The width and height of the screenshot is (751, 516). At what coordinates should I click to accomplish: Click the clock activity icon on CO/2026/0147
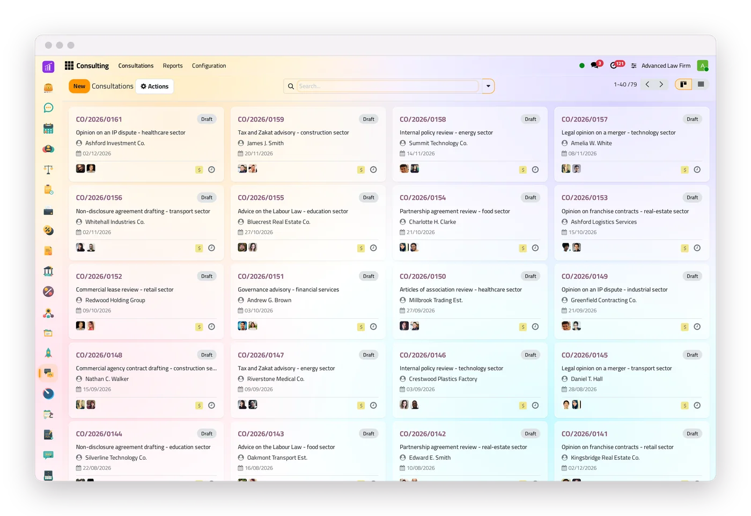tap(373, 406)
